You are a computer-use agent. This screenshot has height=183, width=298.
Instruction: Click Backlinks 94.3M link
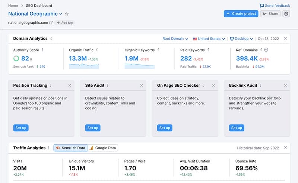tap(260, 67)
